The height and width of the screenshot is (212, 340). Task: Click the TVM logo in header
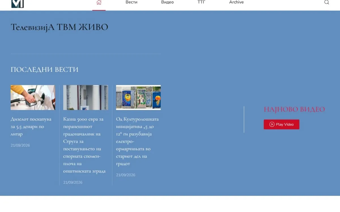click(x=18, y=4)
